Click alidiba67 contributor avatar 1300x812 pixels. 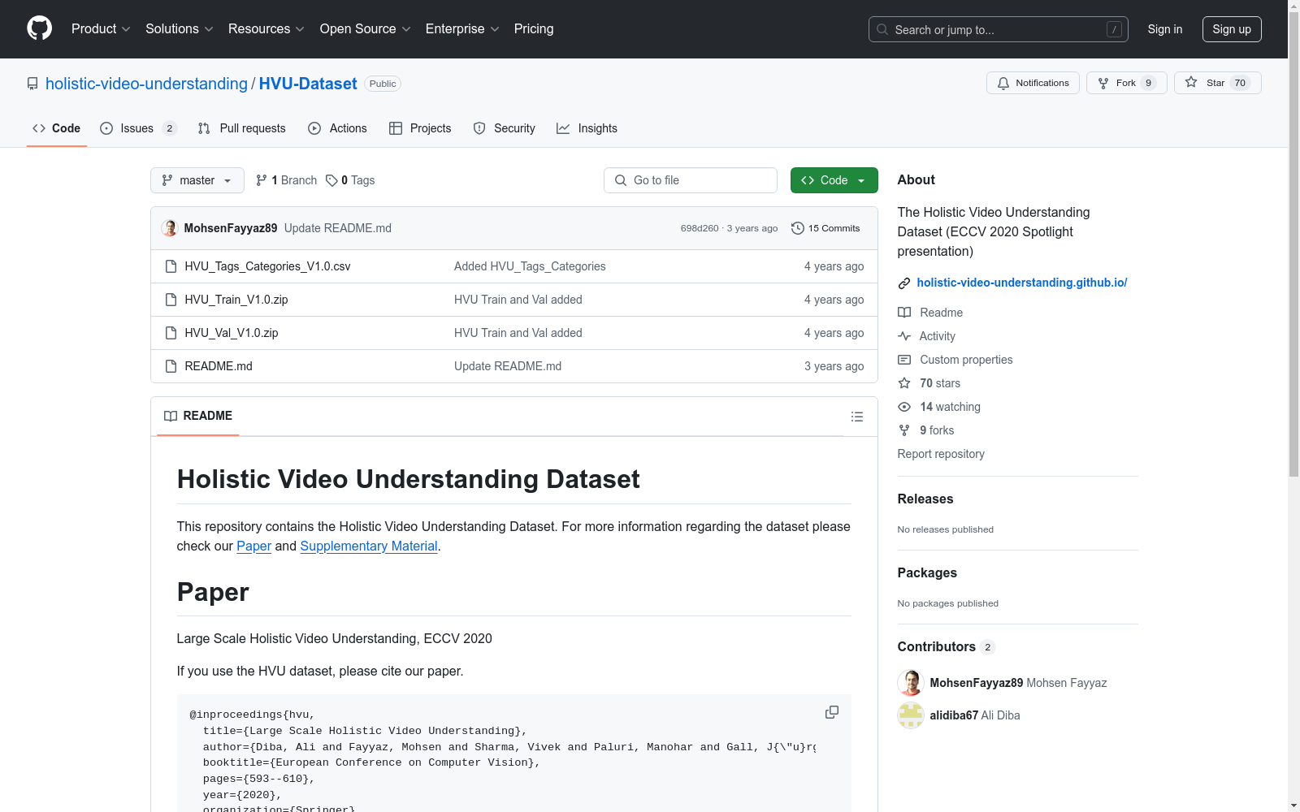click(x=911, y=715)
